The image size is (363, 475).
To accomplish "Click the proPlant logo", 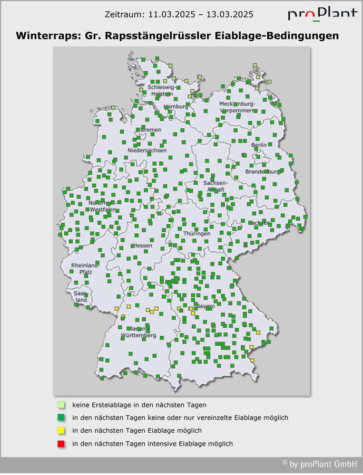I will click(322, 15).
